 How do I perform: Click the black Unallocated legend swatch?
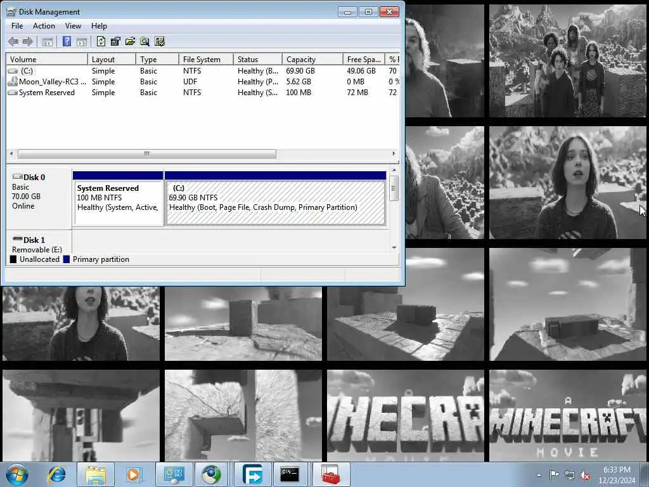click(x=13, y=259)
